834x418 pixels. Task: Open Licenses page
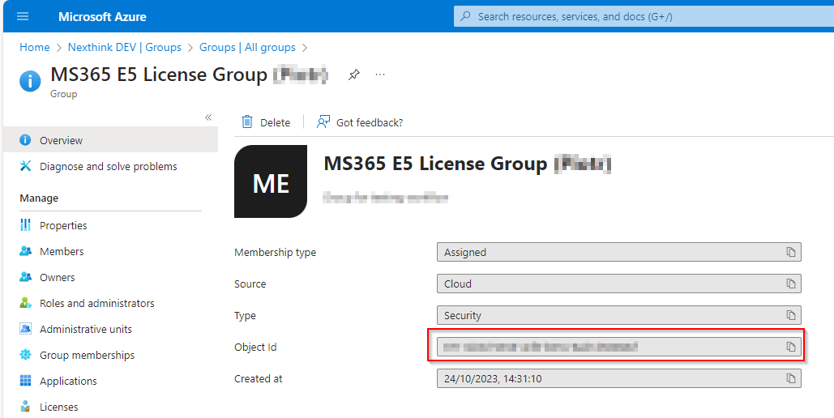[59, 407]
